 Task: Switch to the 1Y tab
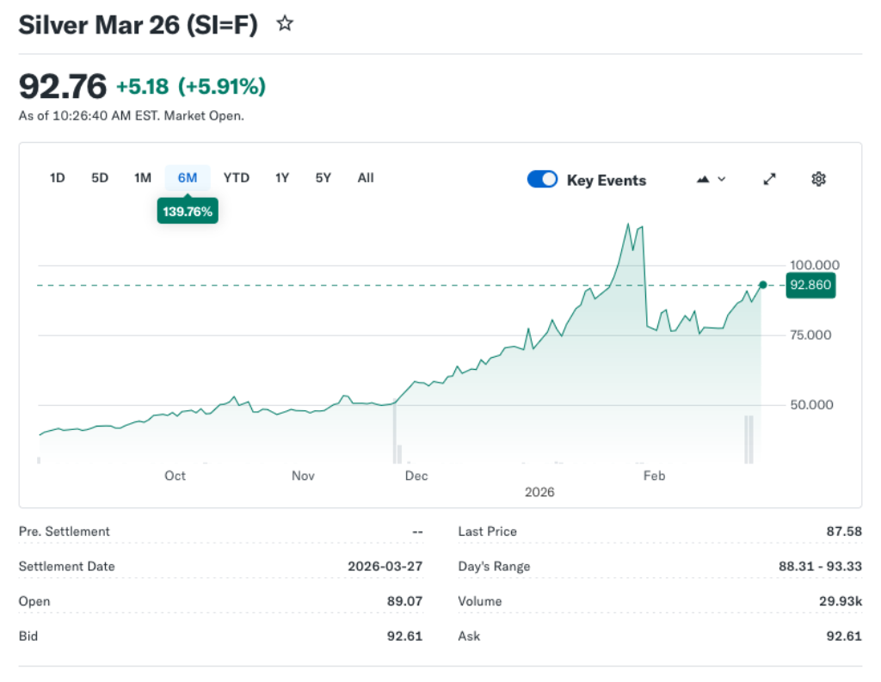282,178
